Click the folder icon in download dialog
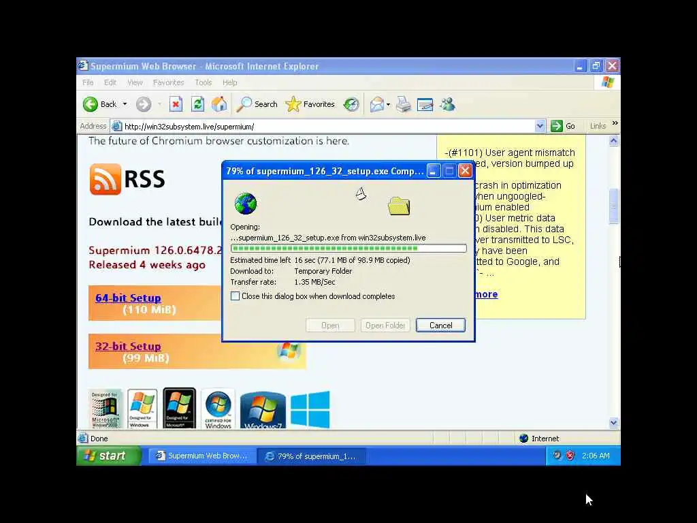 tap(399, 206)
